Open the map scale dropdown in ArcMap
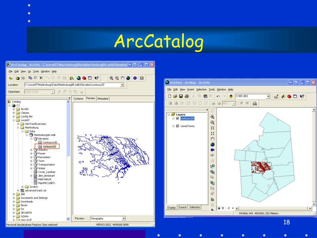317x238 pixels. (x=268, y=96)
